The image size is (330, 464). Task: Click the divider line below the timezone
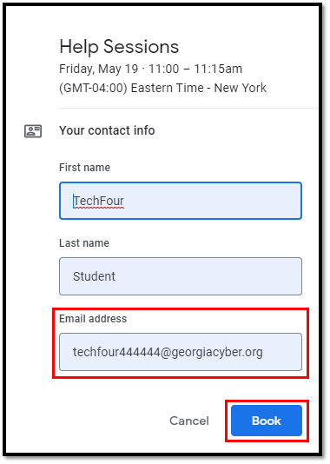pos(188,109)
